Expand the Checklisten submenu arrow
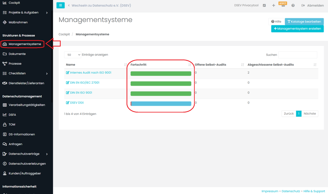Screen dimensions: 328x194 click(x=47, y=74)
